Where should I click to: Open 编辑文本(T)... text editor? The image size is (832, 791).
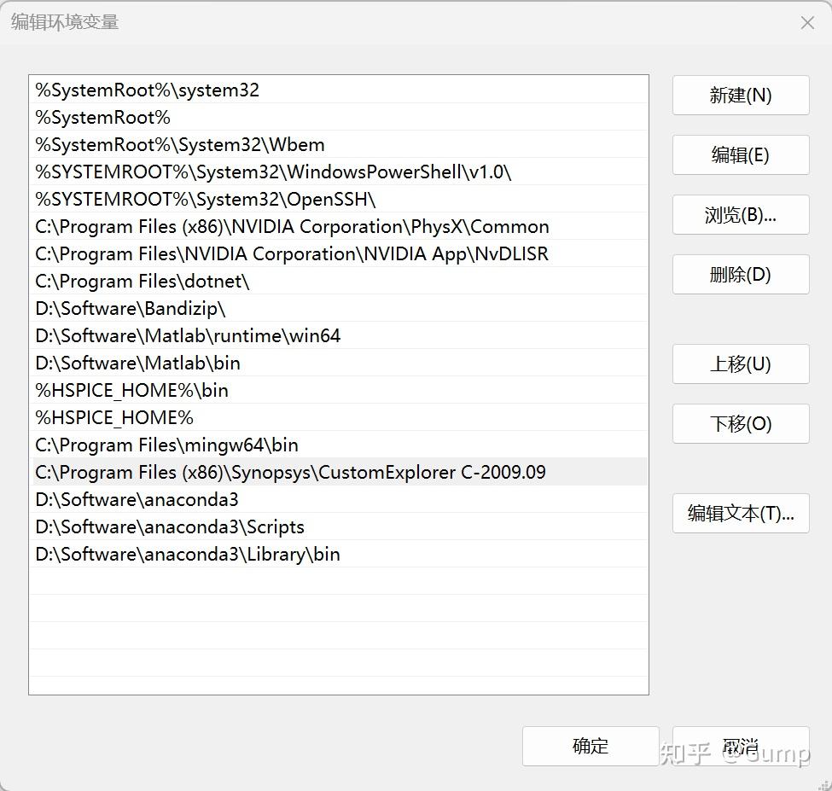click(x=741, y=514)
